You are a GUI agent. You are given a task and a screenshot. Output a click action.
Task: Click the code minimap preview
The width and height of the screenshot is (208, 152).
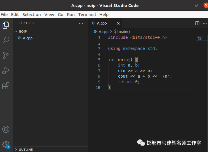(x=202, y=38)
